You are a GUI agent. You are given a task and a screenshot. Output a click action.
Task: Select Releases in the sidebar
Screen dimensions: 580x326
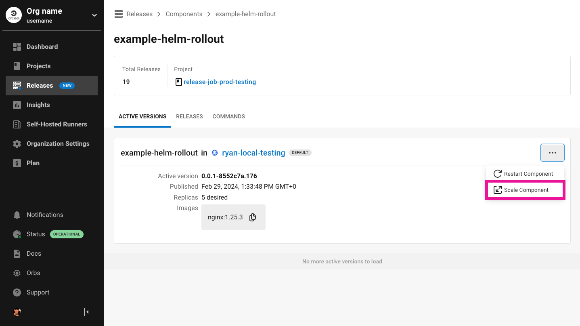(x=52, y=86)
